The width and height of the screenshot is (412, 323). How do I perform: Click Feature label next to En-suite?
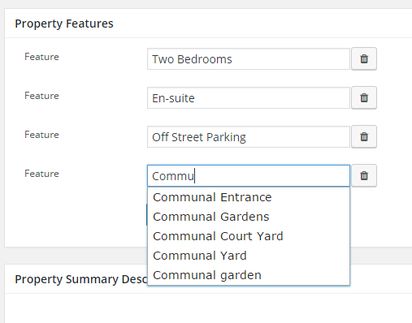pyautogui.click(x=41, y=96)
